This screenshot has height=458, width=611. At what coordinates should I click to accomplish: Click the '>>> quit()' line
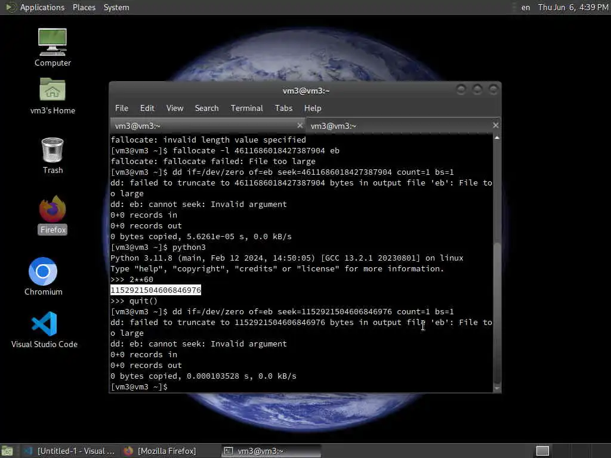134,301
